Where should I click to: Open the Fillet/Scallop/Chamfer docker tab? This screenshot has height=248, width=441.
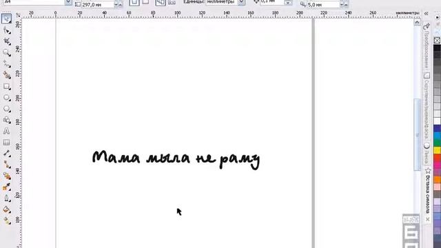[x=427, y=106]
